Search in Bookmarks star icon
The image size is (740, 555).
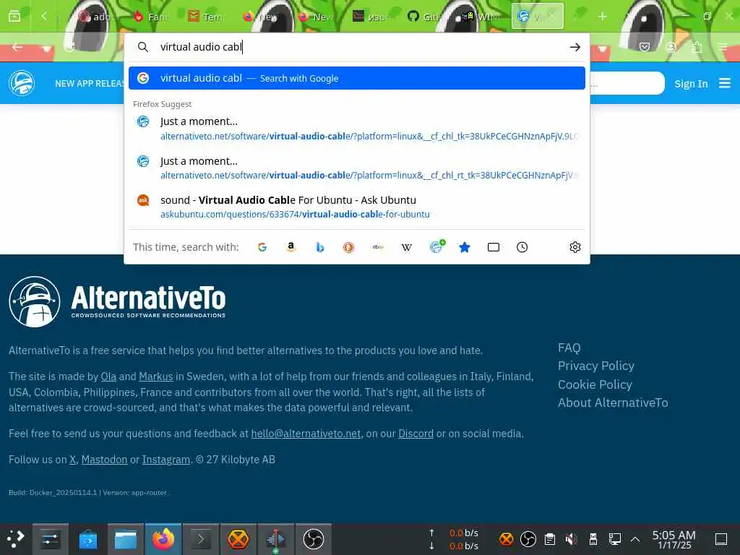[x=465, y=247]
